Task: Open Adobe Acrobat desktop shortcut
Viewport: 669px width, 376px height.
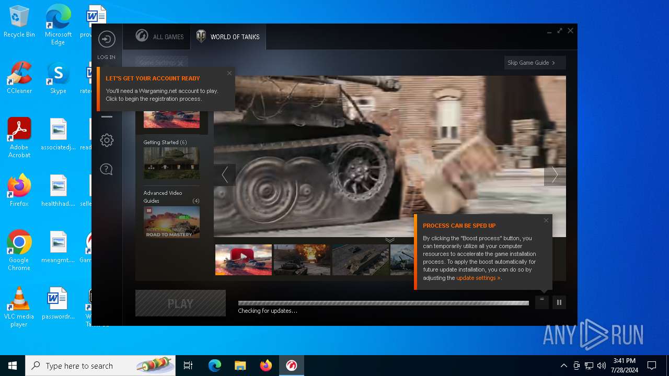Action: 19,138
